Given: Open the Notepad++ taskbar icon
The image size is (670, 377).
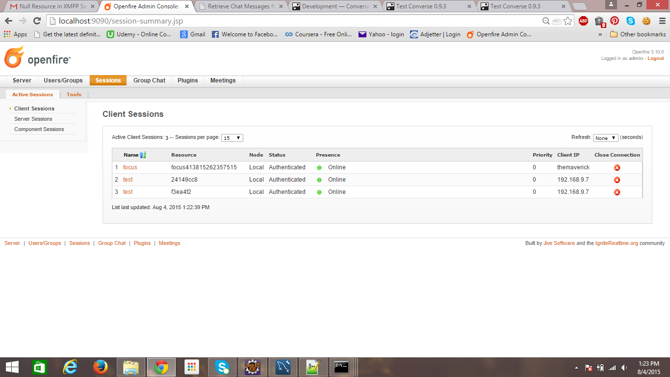Looking at the screenshot, I should click(x=313, y=367).
